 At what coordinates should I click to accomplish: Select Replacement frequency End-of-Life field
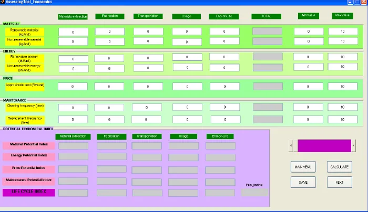[226, 119]
